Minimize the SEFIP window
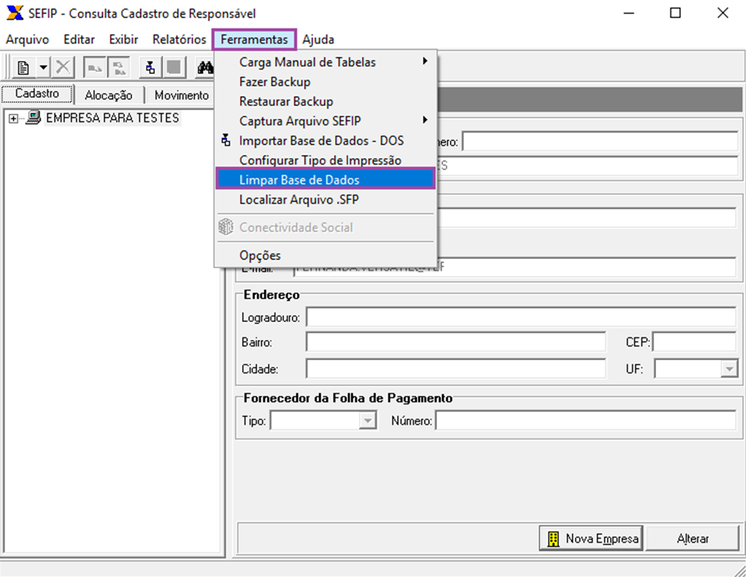Viewport: 746px width, 577px height. coord(629,13)
